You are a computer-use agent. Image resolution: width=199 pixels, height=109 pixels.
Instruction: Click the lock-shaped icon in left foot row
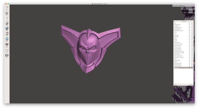(190, 41)
